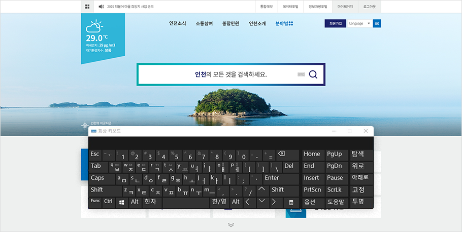Toggle the 한/영 language key
The height and width of the screenshot is (232, 462).
tap(219, 202)
